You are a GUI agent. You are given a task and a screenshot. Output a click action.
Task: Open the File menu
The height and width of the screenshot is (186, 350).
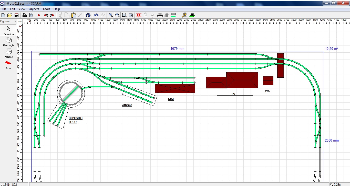pyautogui.click(x=4, y=9)
